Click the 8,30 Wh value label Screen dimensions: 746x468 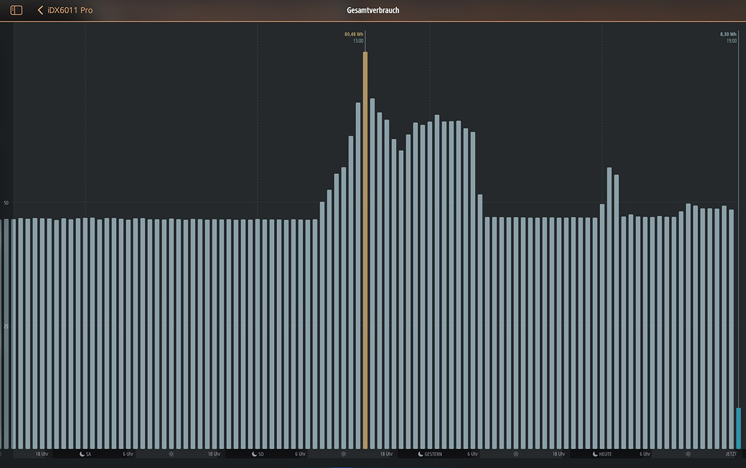(728, 34)
